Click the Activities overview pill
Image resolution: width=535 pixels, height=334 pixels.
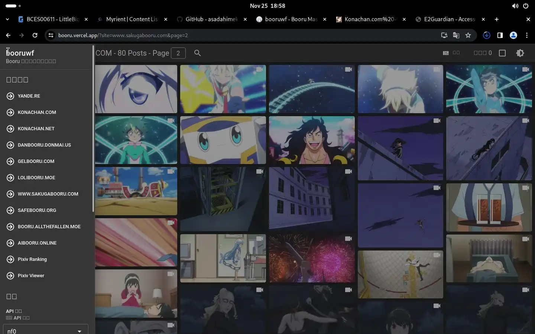[13, 6]
